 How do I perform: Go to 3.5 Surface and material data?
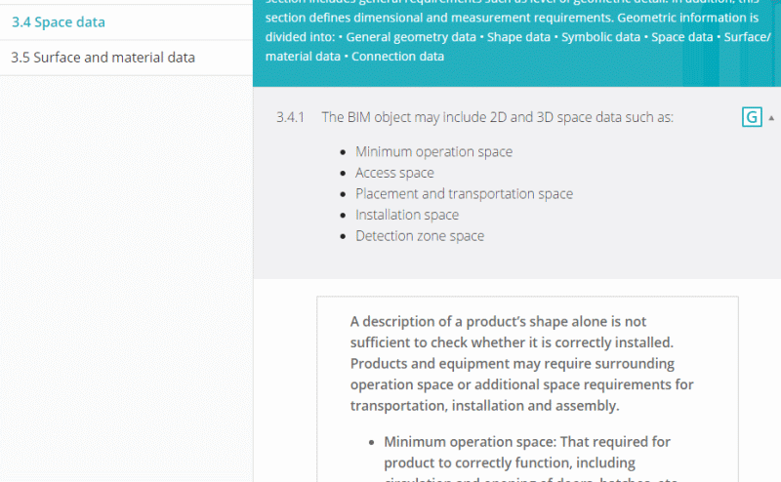tap(103, 58)
